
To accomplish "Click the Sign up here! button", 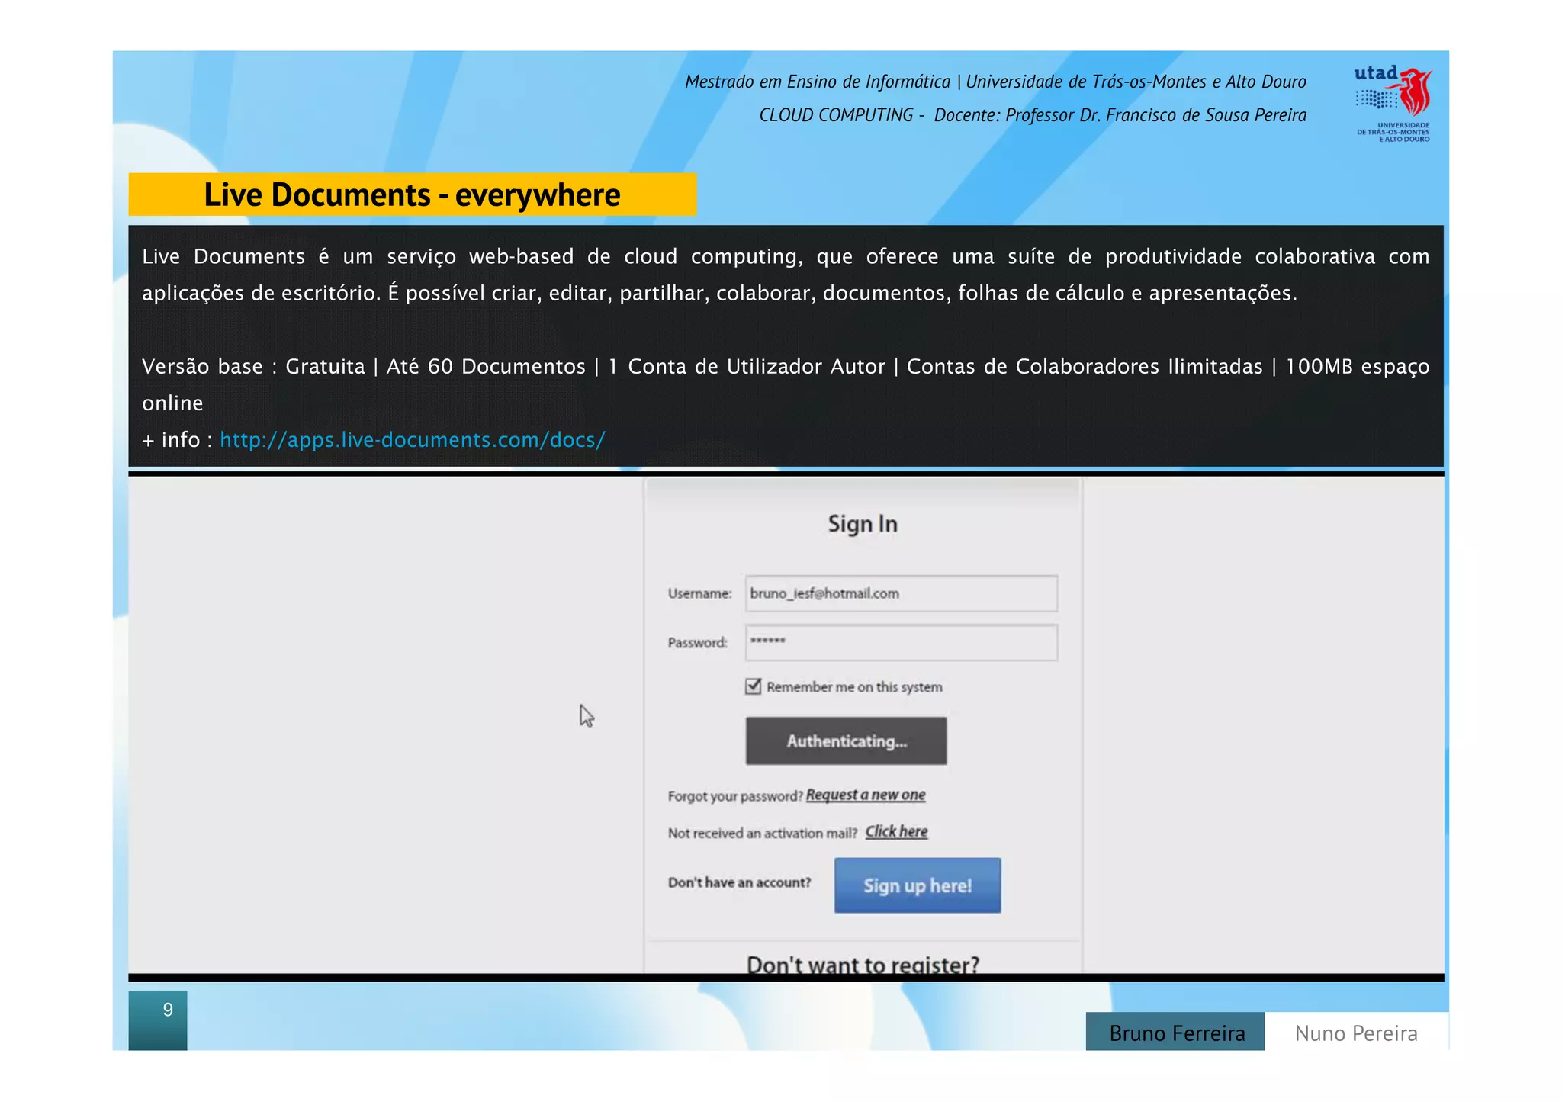I will pyautogui.click(x=917, y=885).
